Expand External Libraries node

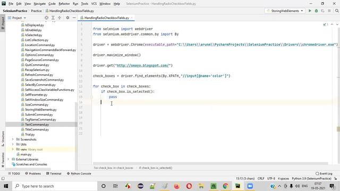tap(8, 159)
